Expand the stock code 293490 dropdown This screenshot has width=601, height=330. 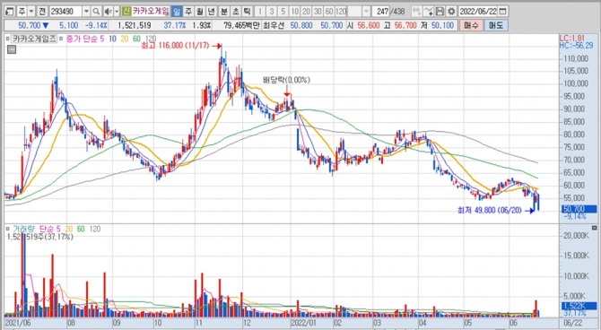click(86, 12)
